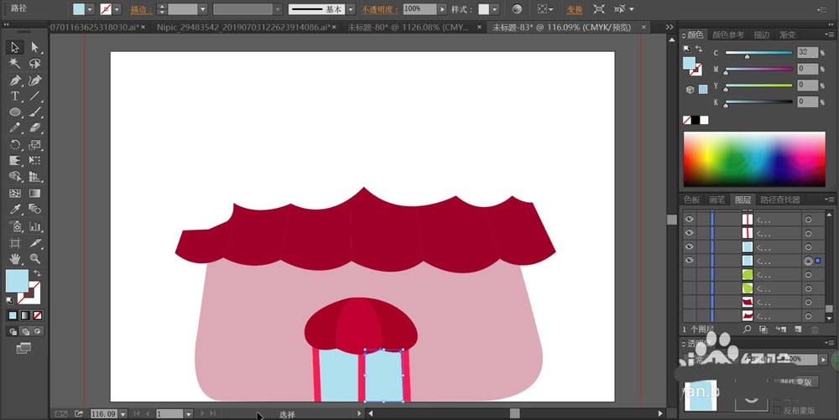Select the Eraser tool

[35, 128]
